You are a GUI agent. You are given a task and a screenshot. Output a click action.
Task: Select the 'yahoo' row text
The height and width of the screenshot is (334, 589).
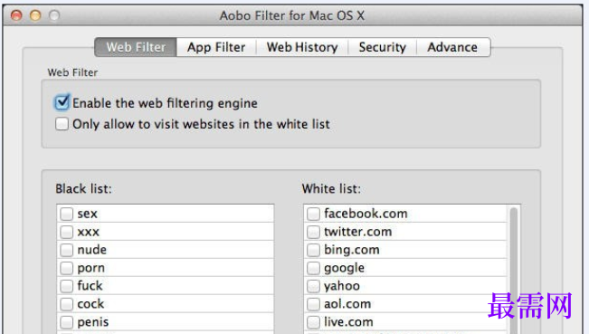[342, 286]
